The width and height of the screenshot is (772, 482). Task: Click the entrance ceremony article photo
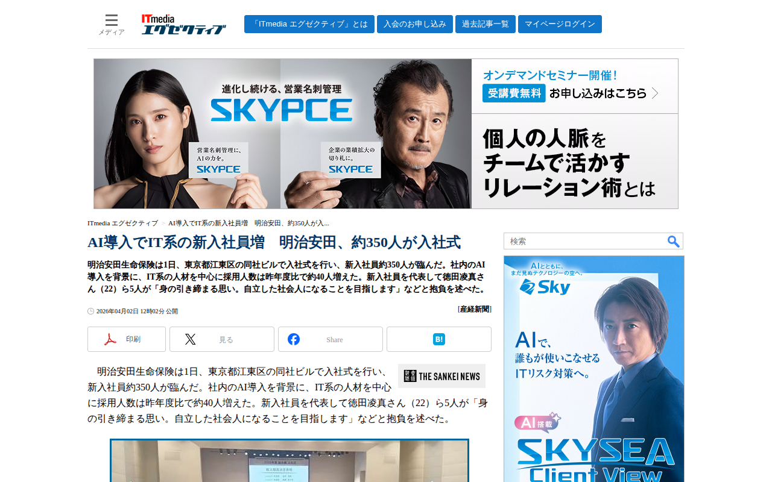pos(289,461)
